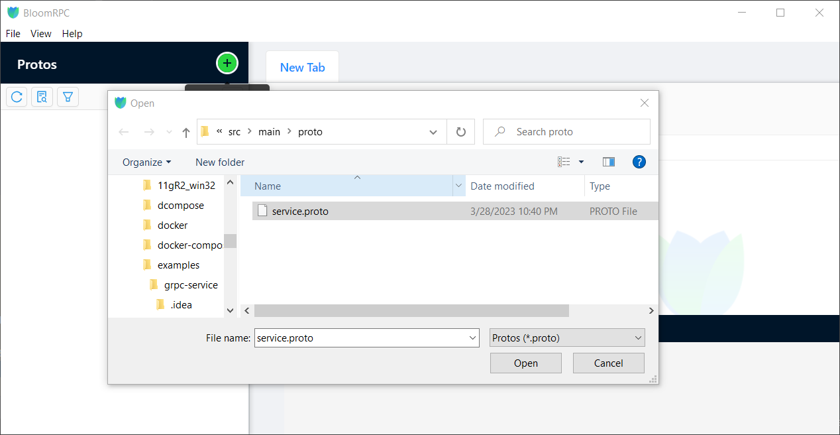840x435 pixels.
Task: Click the filter methods funnel icon
Action: click(x=68, y=97)
